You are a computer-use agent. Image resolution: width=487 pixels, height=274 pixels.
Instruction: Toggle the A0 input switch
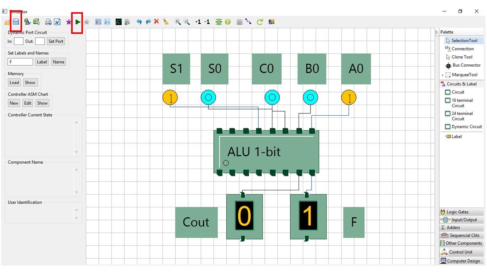pos(349,98)
